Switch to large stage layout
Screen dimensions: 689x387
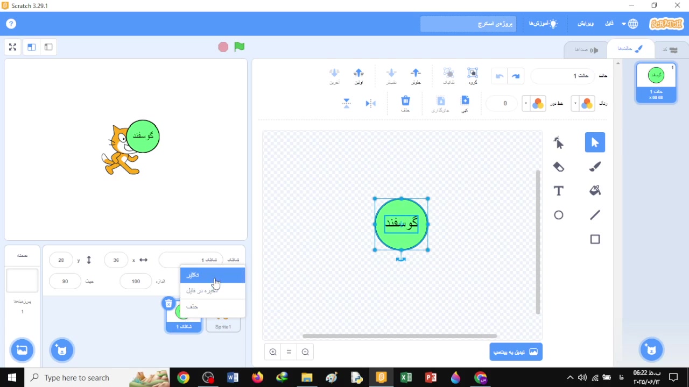pyautogui.click(x=32, y=47)
